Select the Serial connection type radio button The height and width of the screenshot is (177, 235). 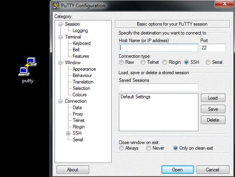click(208, 62)
